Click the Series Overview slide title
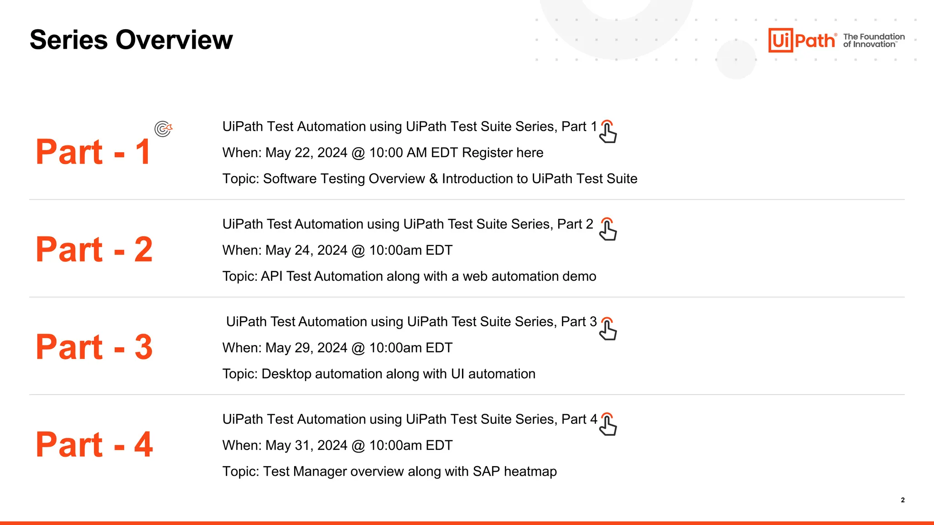 click(131, 40)
